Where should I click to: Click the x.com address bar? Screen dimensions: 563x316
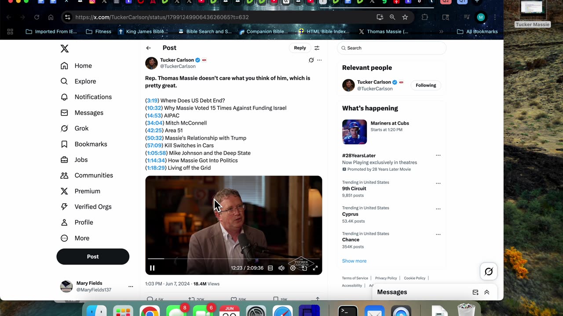(220, 17)
